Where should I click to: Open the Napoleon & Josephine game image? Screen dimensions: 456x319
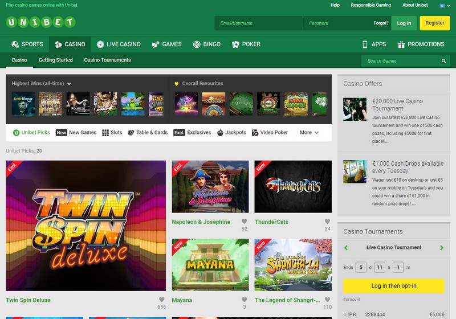pyautogui.click(x=210, y=186)
